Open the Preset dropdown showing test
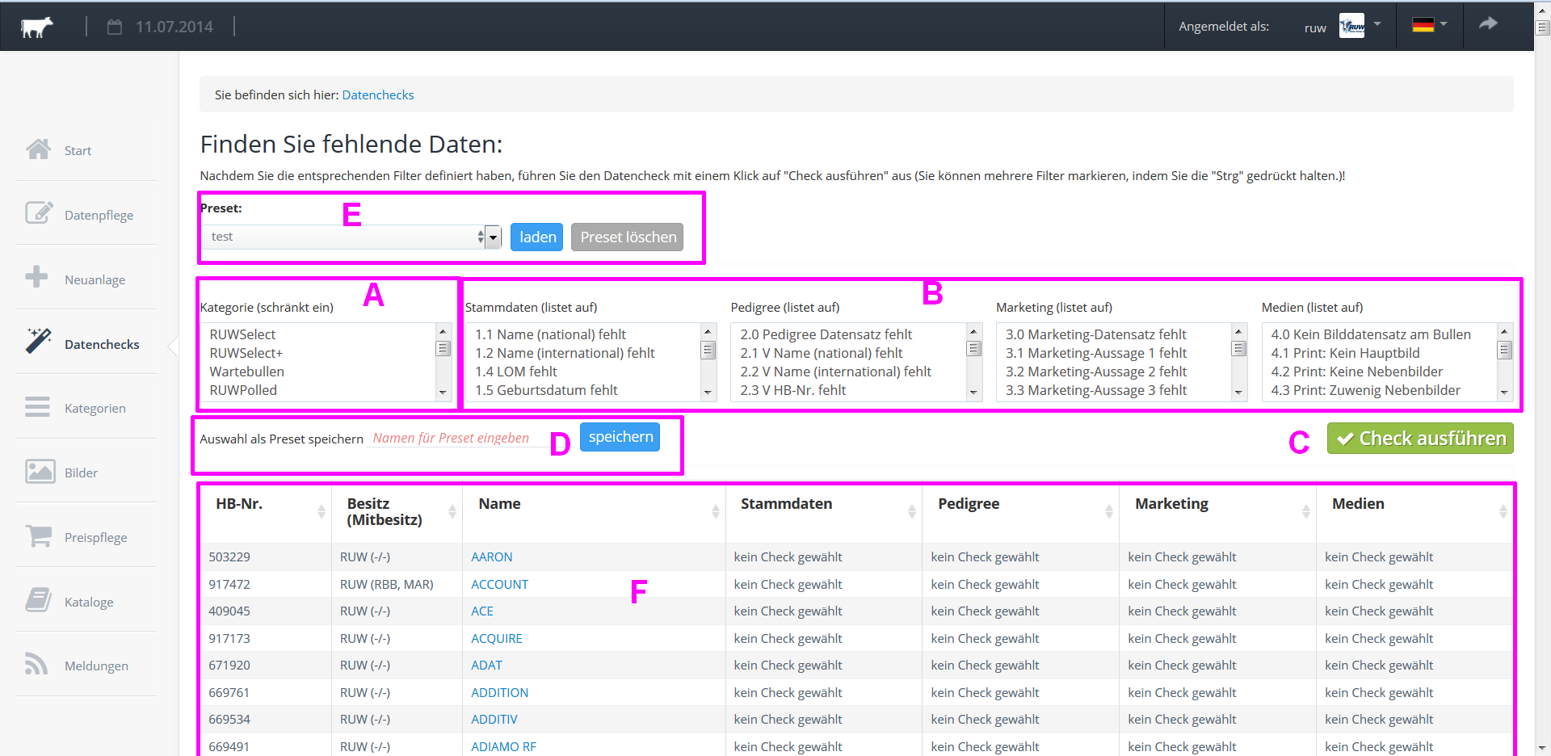 click(x=351, y=237)
